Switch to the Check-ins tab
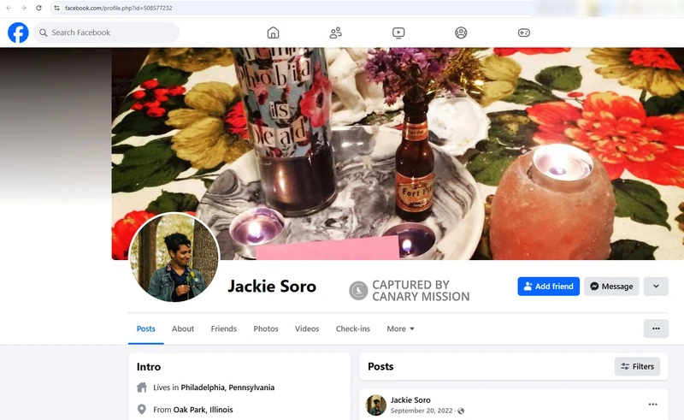 353,328
